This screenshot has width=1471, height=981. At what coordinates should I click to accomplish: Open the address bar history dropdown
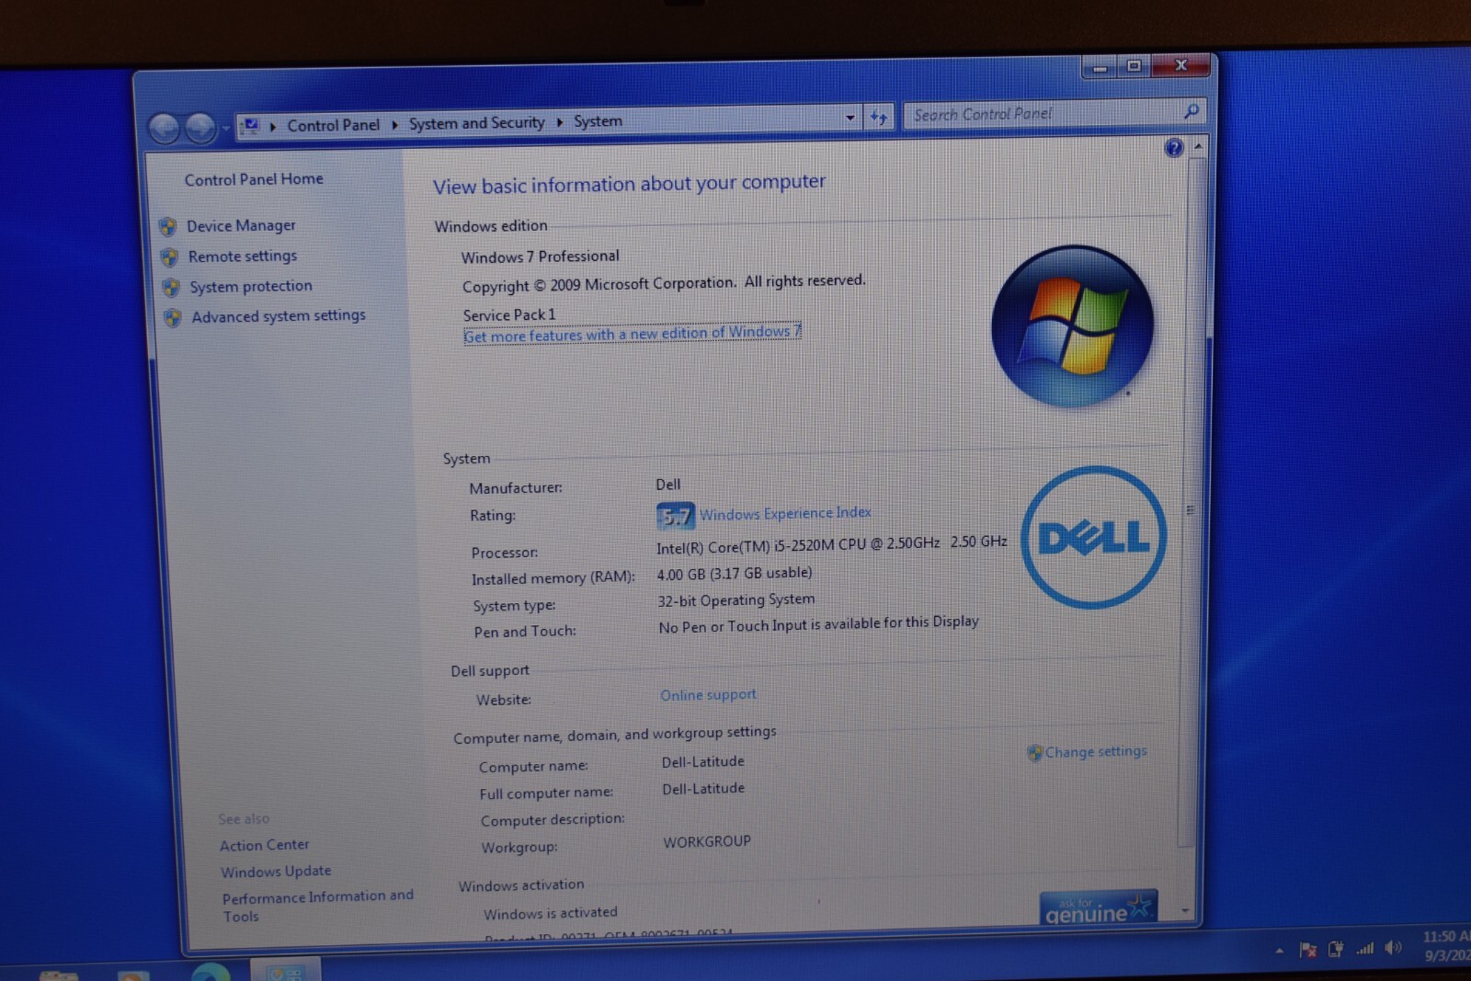pos(850,118)
